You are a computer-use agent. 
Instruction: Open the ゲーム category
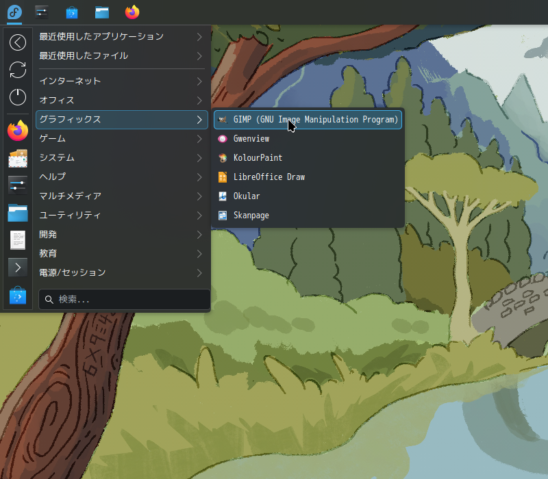click(122, 139)
